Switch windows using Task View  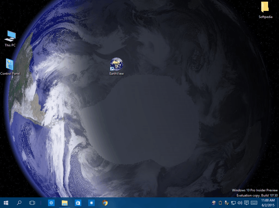click(x=32, y=203)
